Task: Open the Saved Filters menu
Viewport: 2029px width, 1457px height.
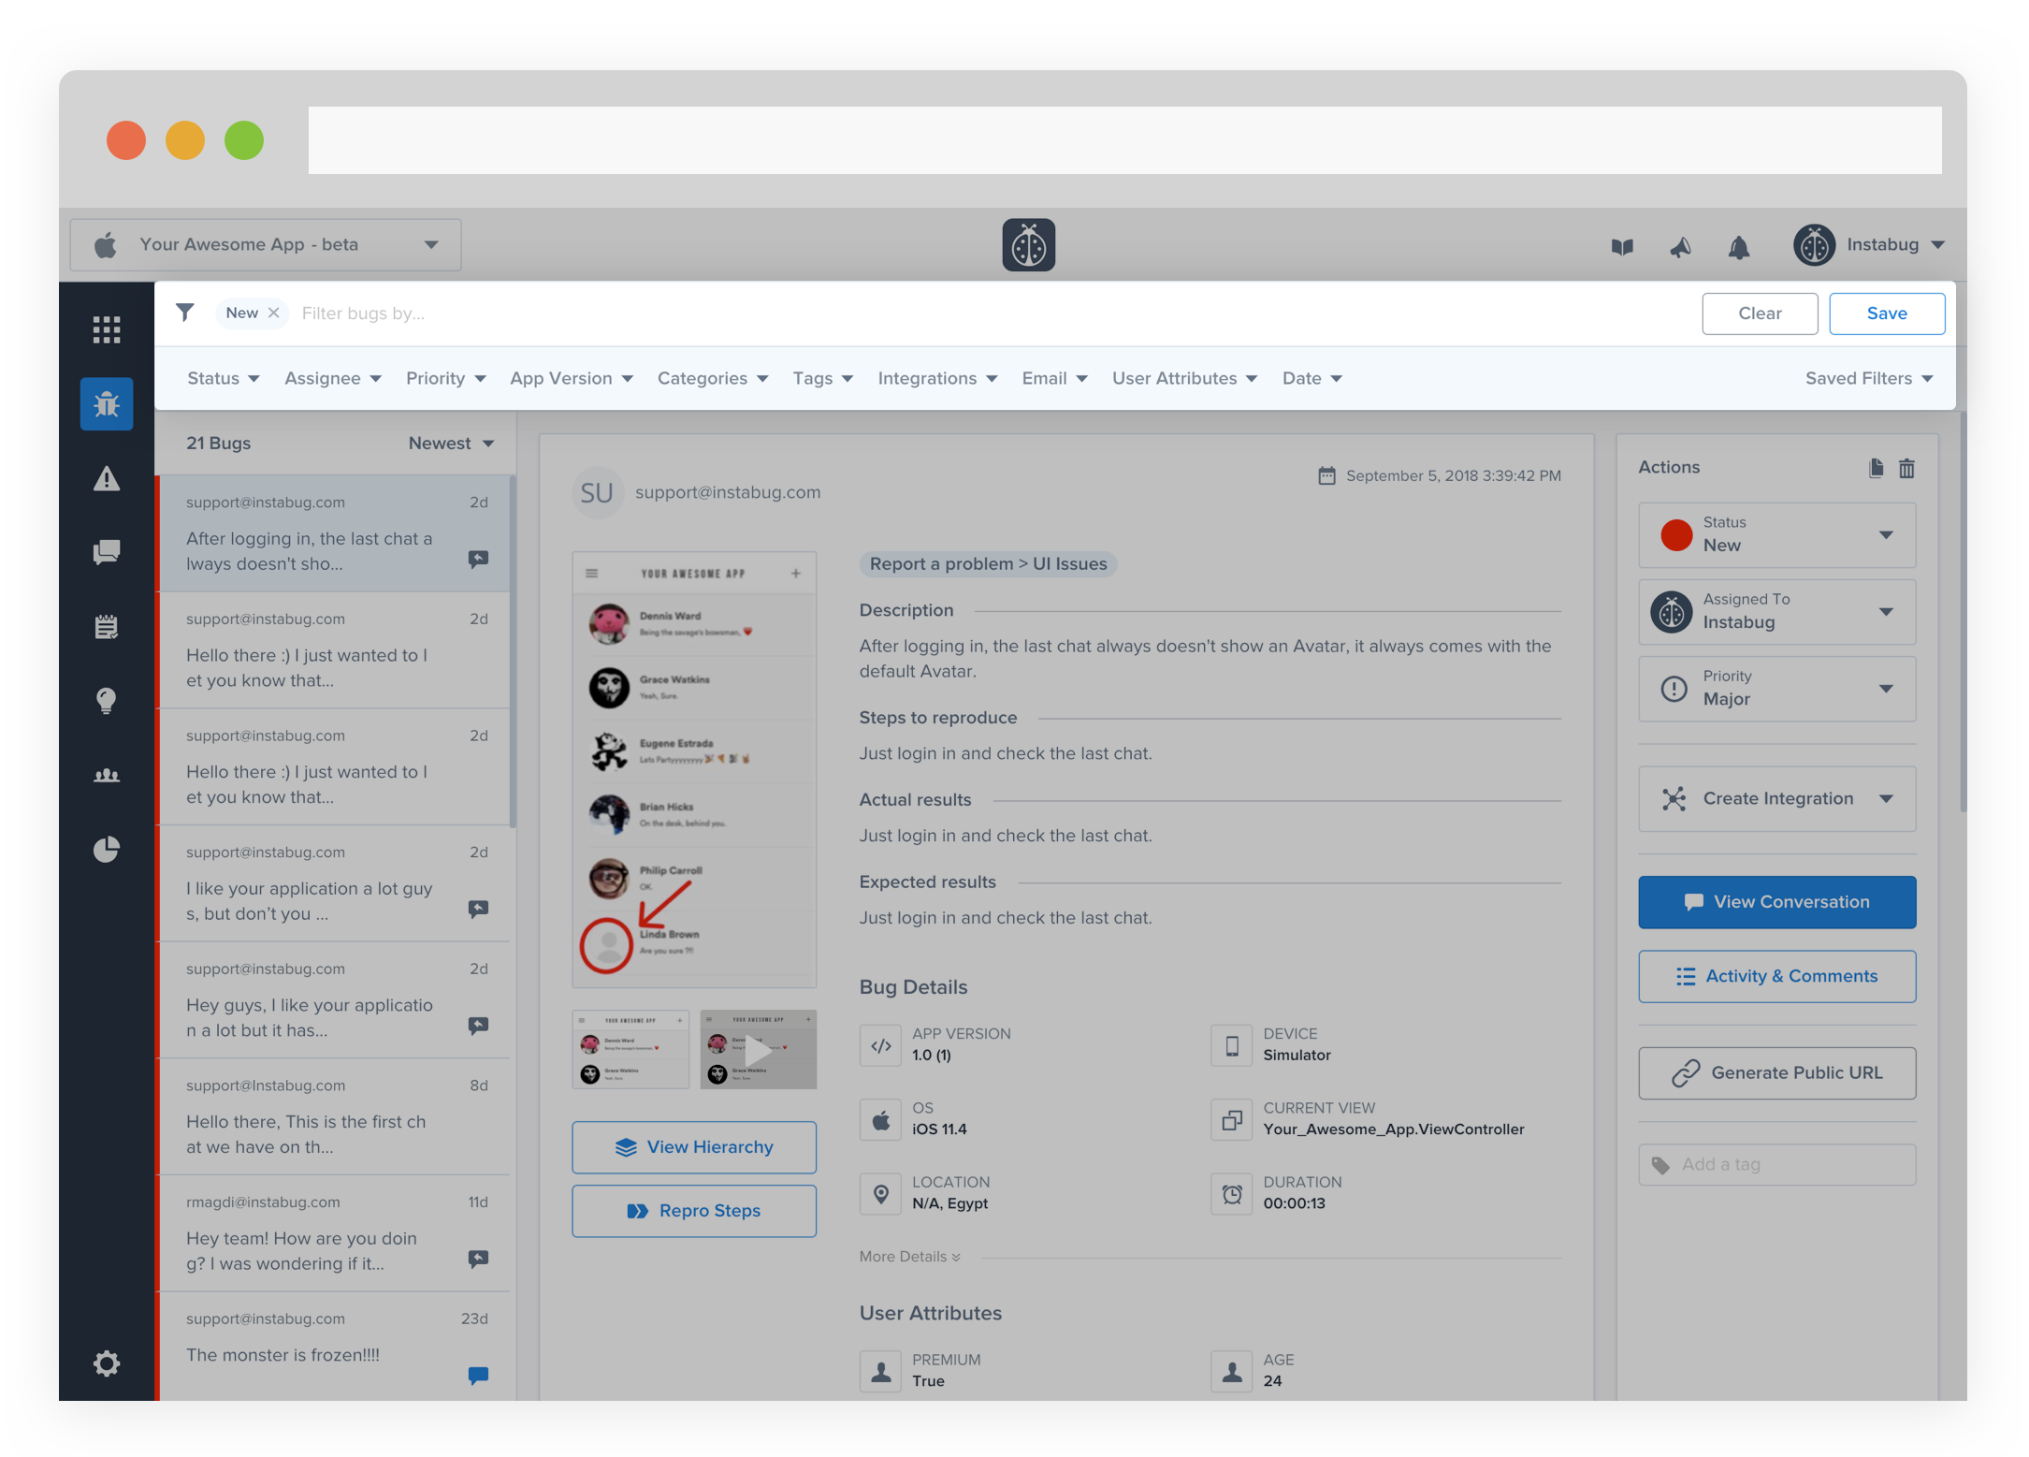Action: tap(1868, 378)
